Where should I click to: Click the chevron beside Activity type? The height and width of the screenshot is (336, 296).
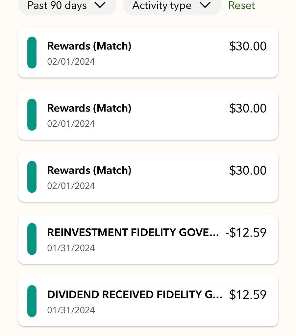(x=205, y=5)
